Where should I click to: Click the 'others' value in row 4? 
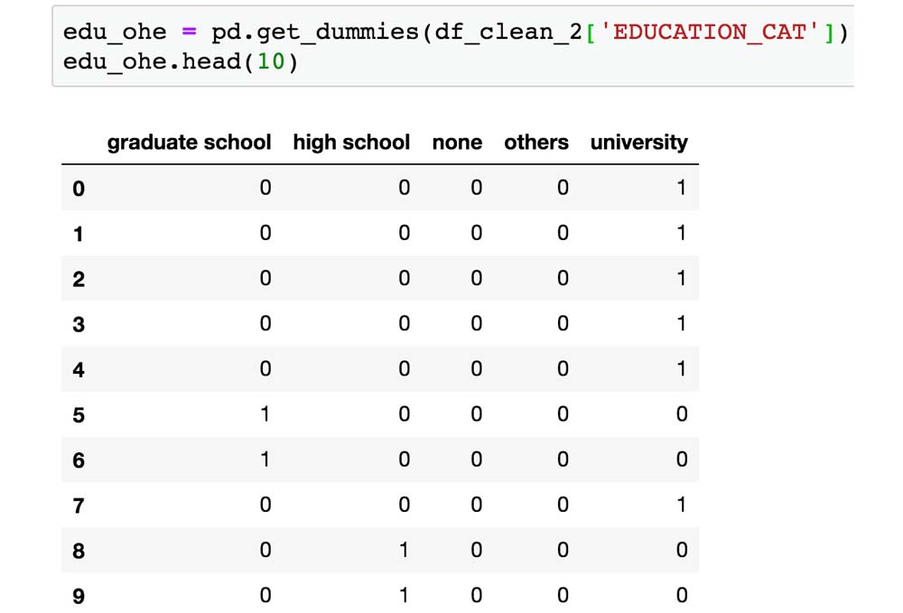(563, 368)
